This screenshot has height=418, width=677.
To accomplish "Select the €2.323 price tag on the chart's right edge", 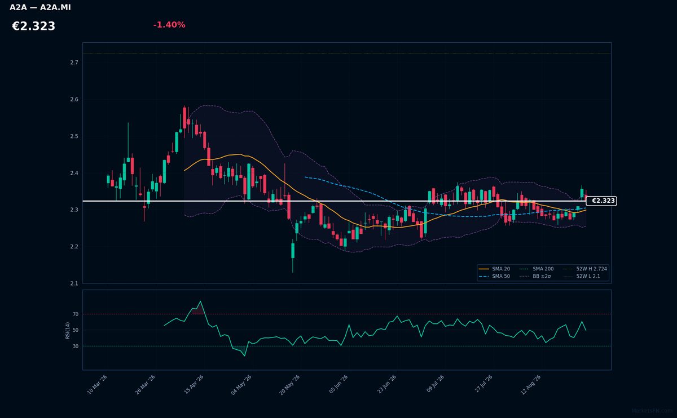I will click(x=601, y=201).
